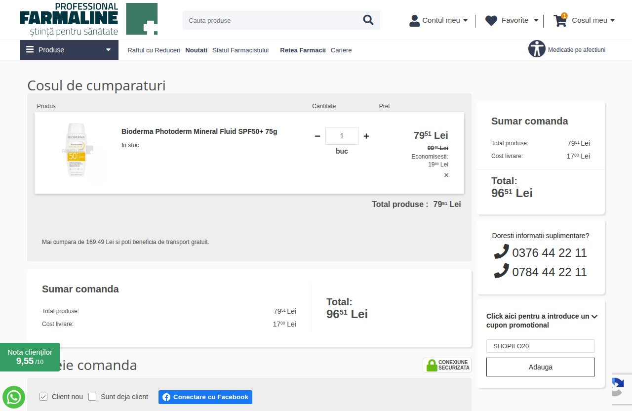This screenshot has width=632, height=411.
Task: Click the phone icon beside 0376 44 22 11
Action: 501,251
